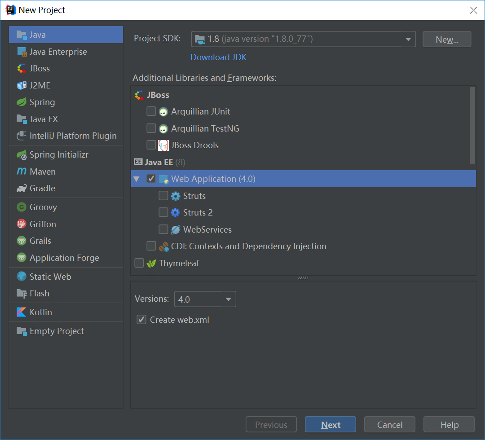Click the Empty Project folder icon
The width and height of the screenshot is (485, 440).
(22, 331)
